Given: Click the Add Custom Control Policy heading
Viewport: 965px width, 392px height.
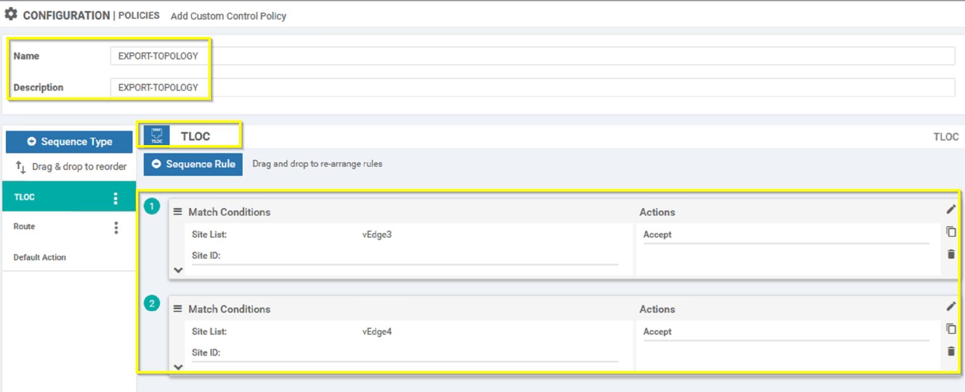Looking at the screenshot, I should (228, 16).
